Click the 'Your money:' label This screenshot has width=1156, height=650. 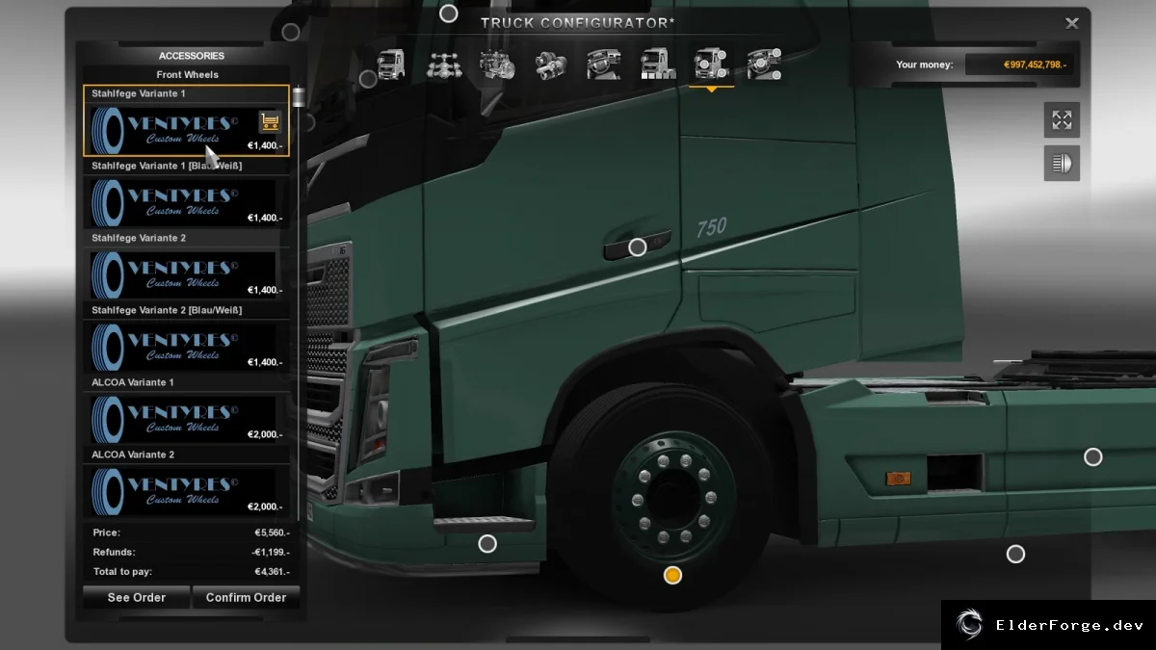(x=925, y=65)
